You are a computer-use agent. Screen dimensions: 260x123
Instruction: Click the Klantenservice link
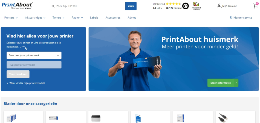pyautogui.click(x=242, y=17)
